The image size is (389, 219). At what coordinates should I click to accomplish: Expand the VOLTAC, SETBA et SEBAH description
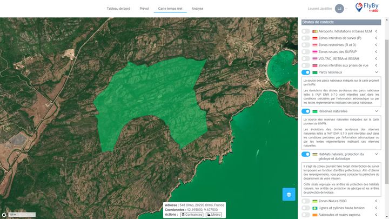pos(377,58)
